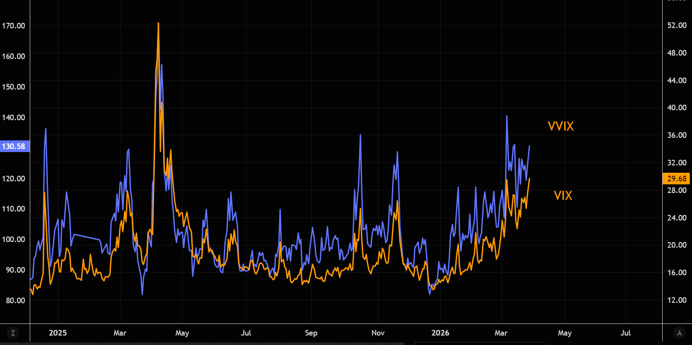This screenshot has height=345, width=692.
Task: Click the blue 130.58 price tag
Action: 14,146
